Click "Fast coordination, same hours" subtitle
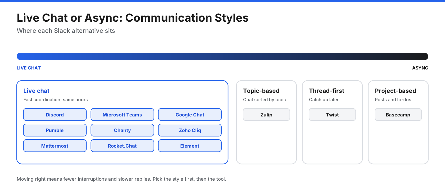The width and height of the screenshot is (445, 189). coord(56,100)
